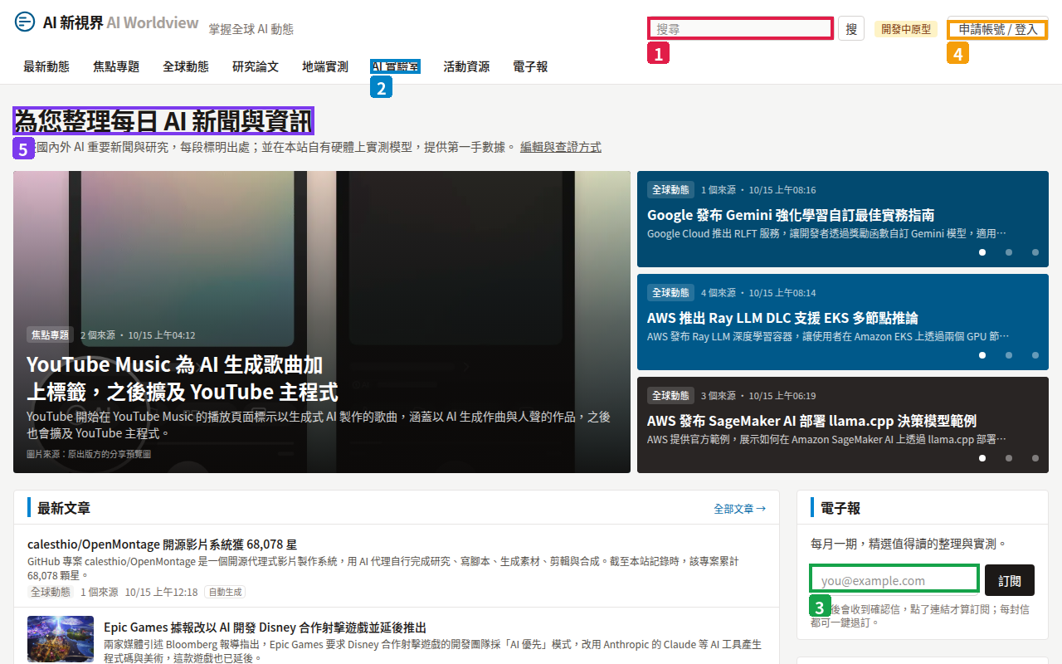Open the AI 實驗室 nav item

[x=396, y=66]
